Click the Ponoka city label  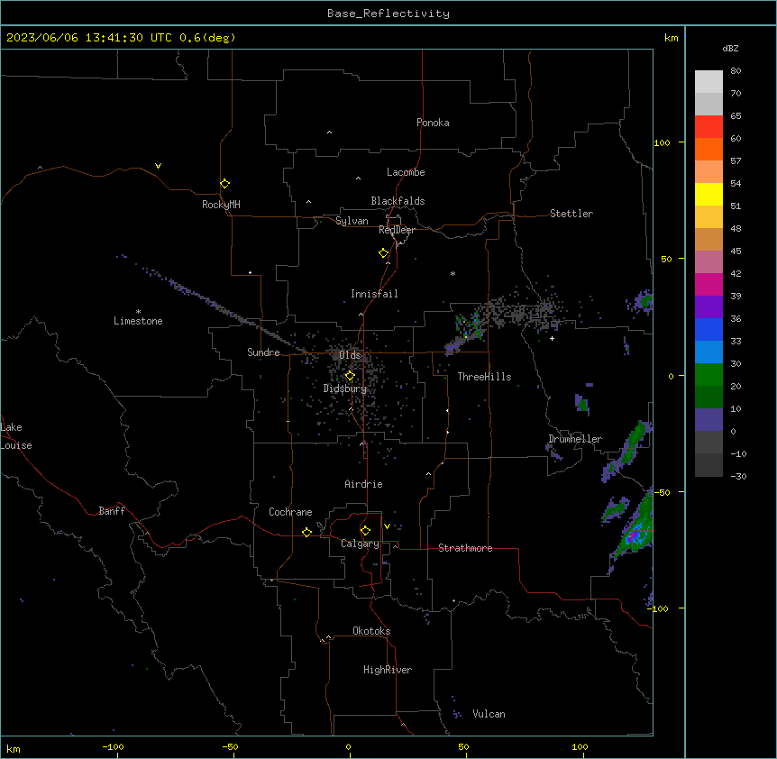click(433, 123)
